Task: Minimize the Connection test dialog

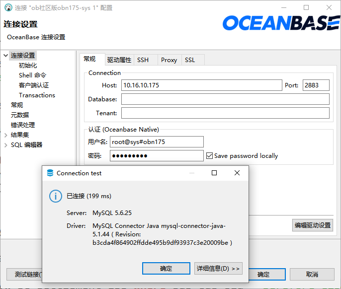Action: [191, 173]
